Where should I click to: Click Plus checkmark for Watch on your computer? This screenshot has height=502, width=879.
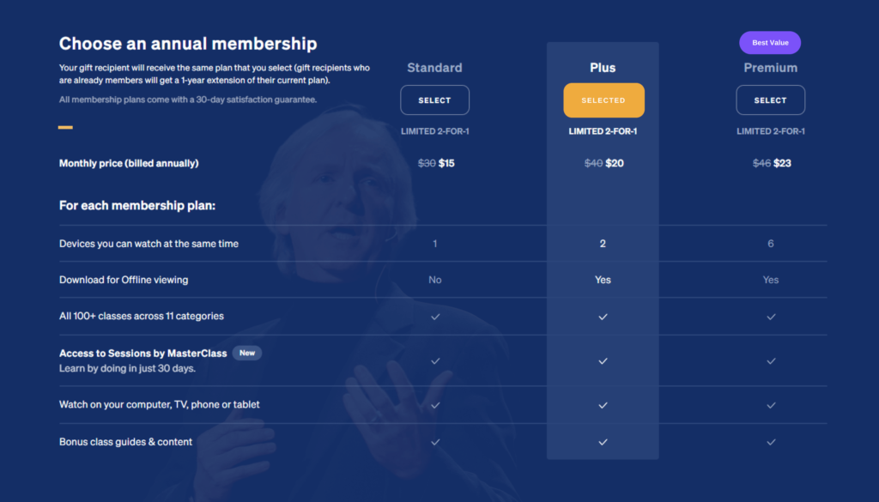tap(603, 404)
